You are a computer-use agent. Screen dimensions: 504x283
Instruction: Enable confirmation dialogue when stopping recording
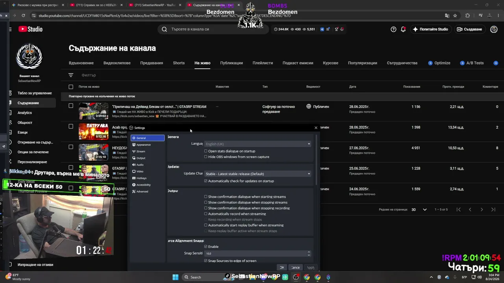point(206,208)
